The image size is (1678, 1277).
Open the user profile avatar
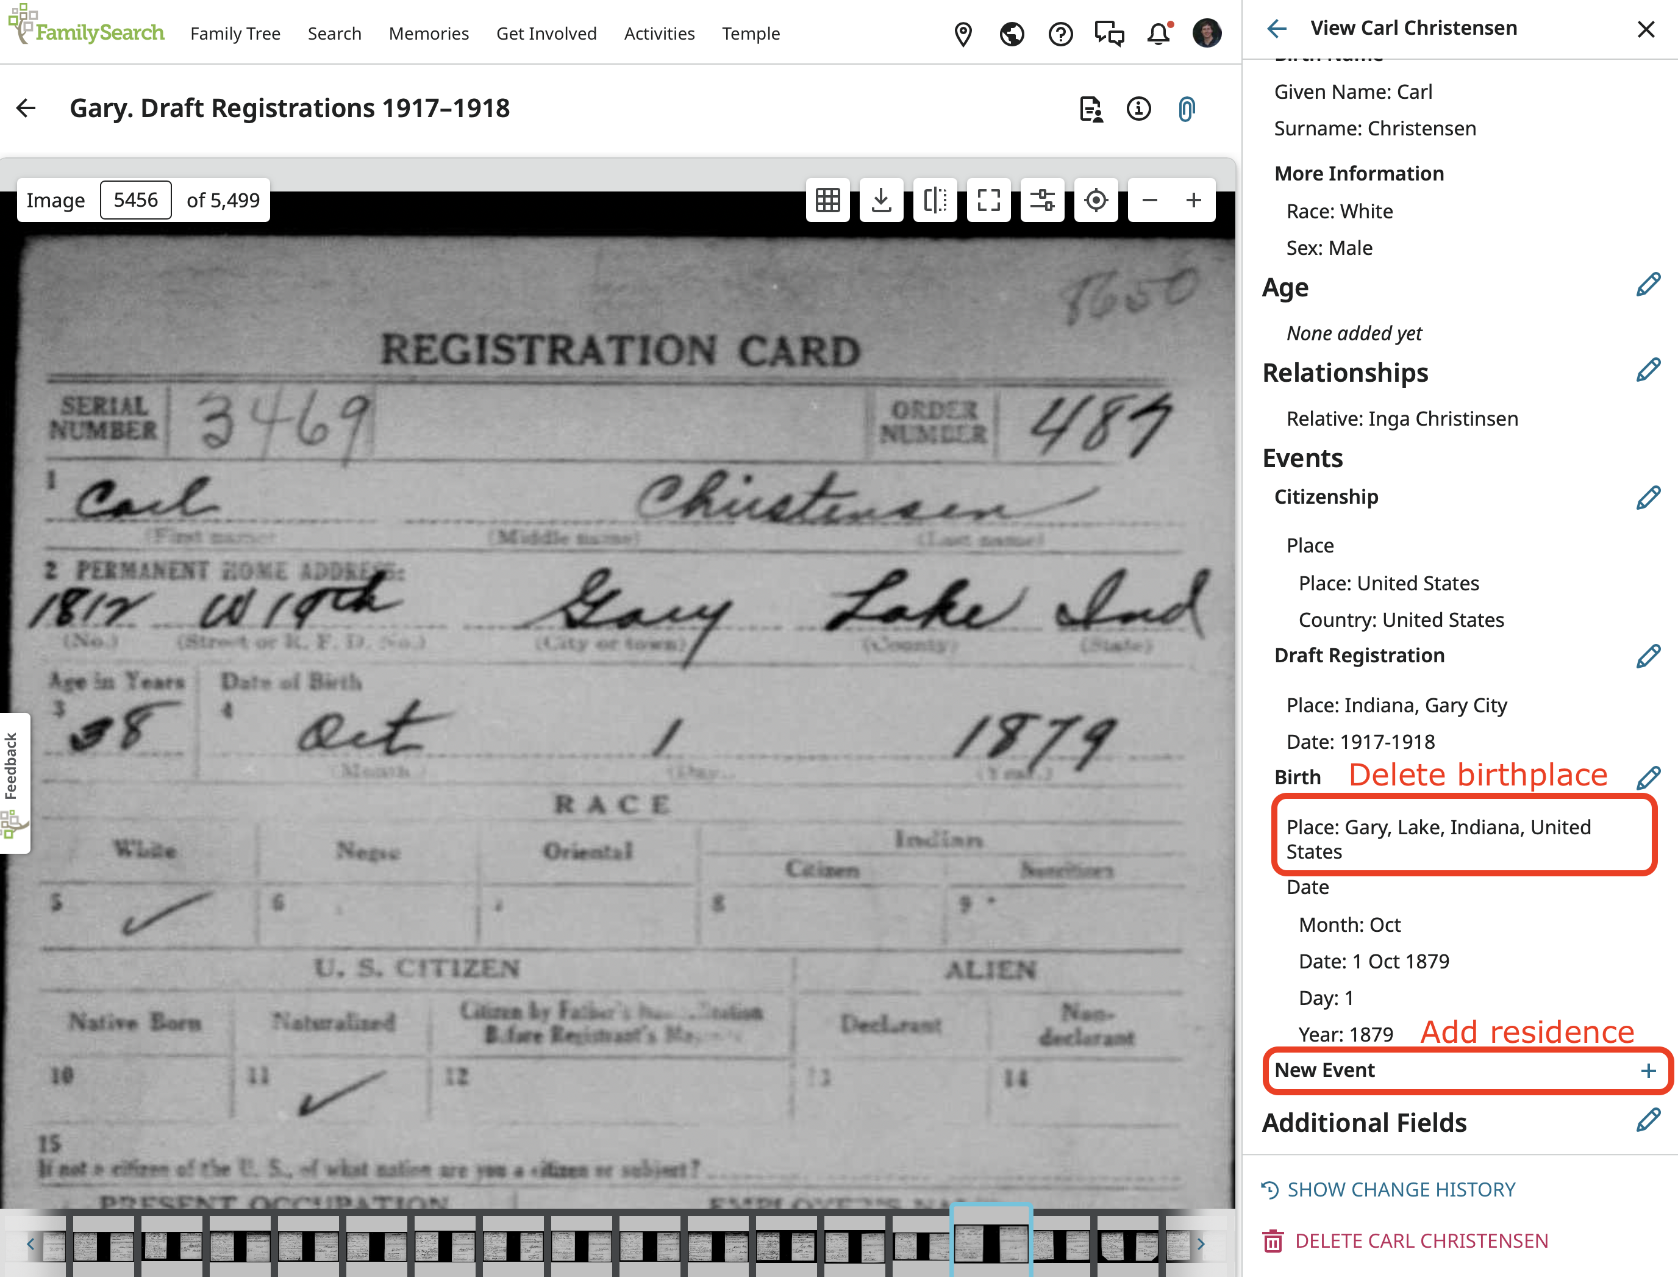(1207, 34)
